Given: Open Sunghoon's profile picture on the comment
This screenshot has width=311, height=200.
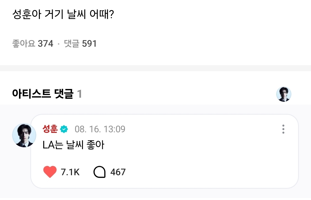Looking at the screenshot, I should pyautogui.click(x=24, y=135).
